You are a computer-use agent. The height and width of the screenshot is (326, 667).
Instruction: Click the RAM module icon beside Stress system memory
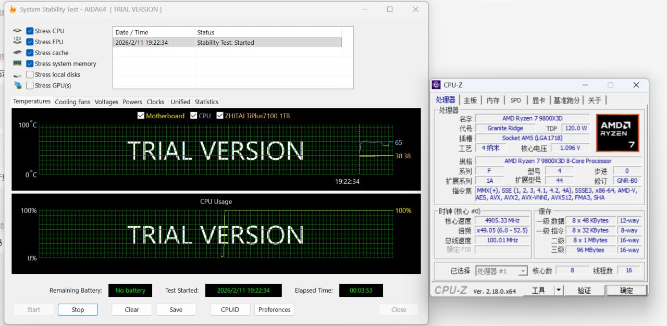[x=17, y=64]
